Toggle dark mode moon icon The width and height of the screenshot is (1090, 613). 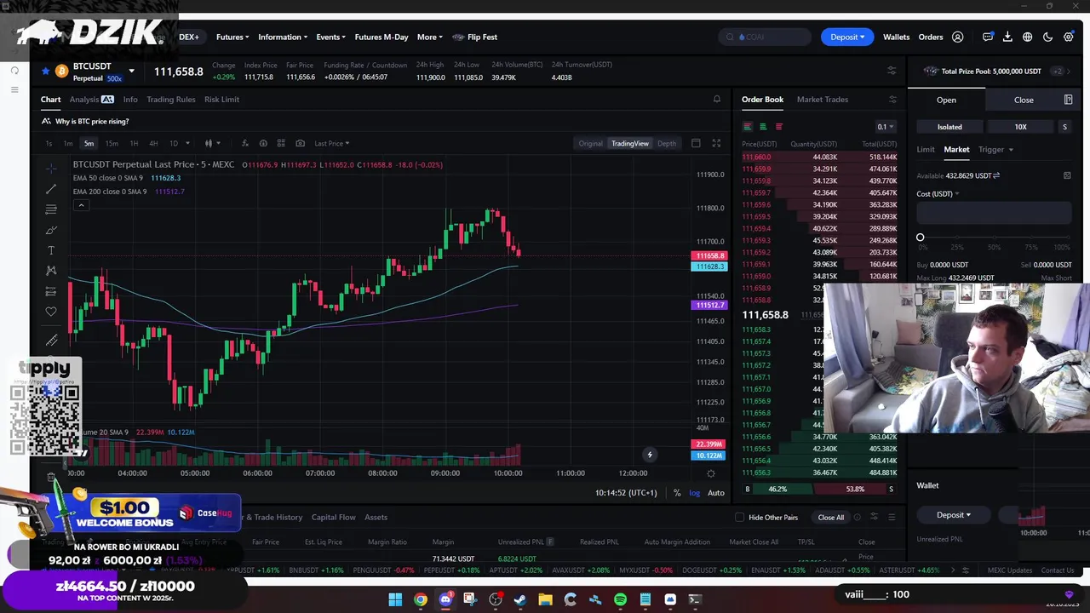[x=1048, y=37]
